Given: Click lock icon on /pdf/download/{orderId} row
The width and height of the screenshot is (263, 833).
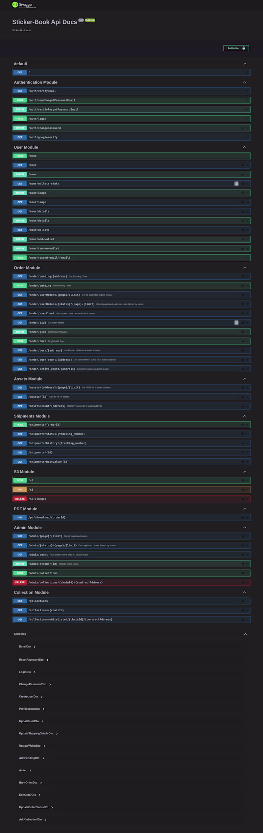Looking at the screenshot, I should pyautogui.click(x=243, y=517).
